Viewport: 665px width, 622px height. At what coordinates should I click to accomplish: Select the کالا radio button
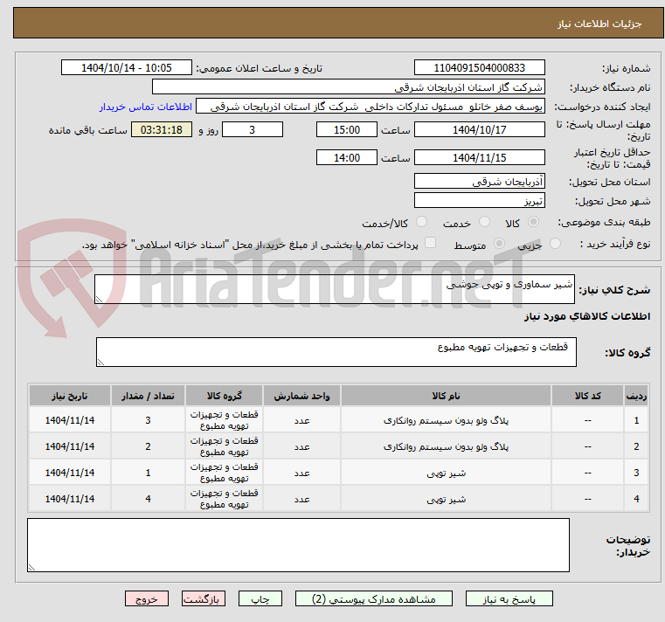[x=534, y=222]
